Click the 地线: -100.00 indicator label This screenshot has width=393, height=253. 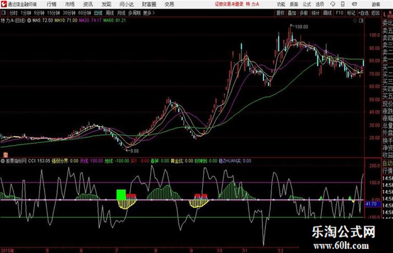117,161
